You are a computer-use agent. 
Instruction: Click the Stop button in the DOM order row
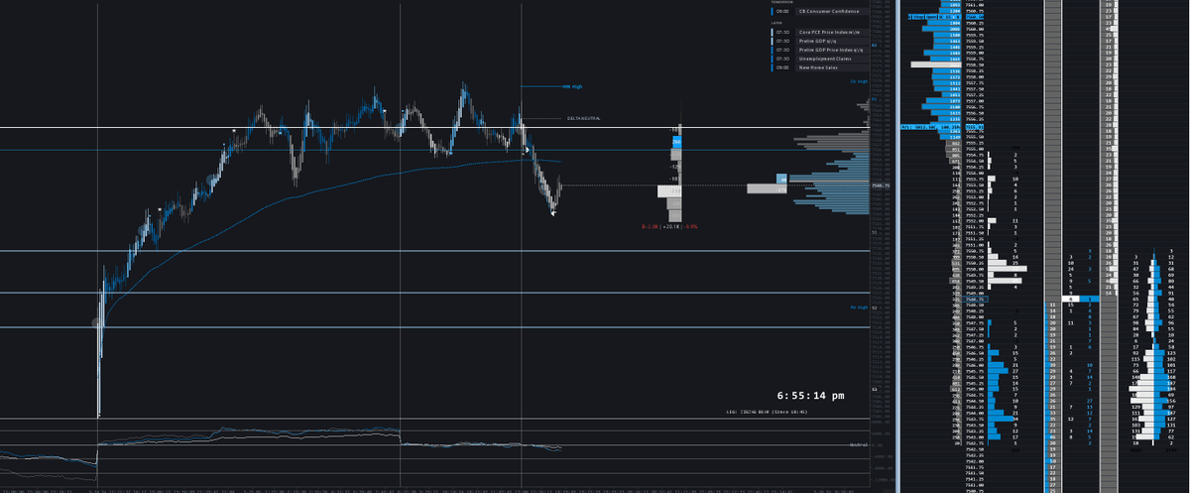coord(918,17)
